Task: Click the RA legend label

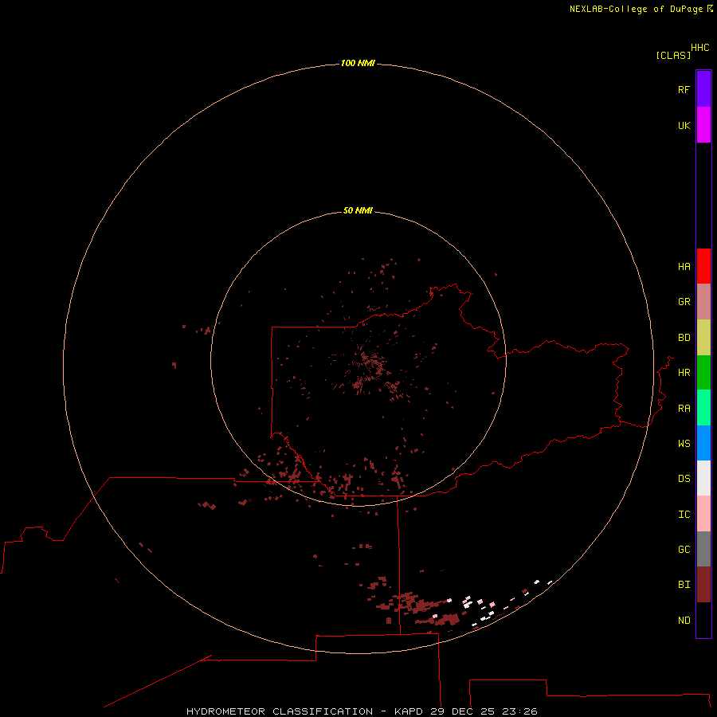Action: 684,409
